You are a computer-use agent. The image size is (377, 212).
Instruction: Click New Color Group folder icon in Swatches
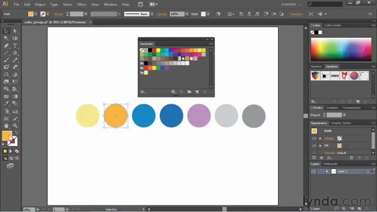click(189, 92)
